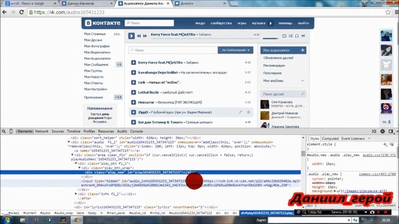Toggle repeat icon in audio player
Screen dimensions: 399x224
[x=284, y=36]
